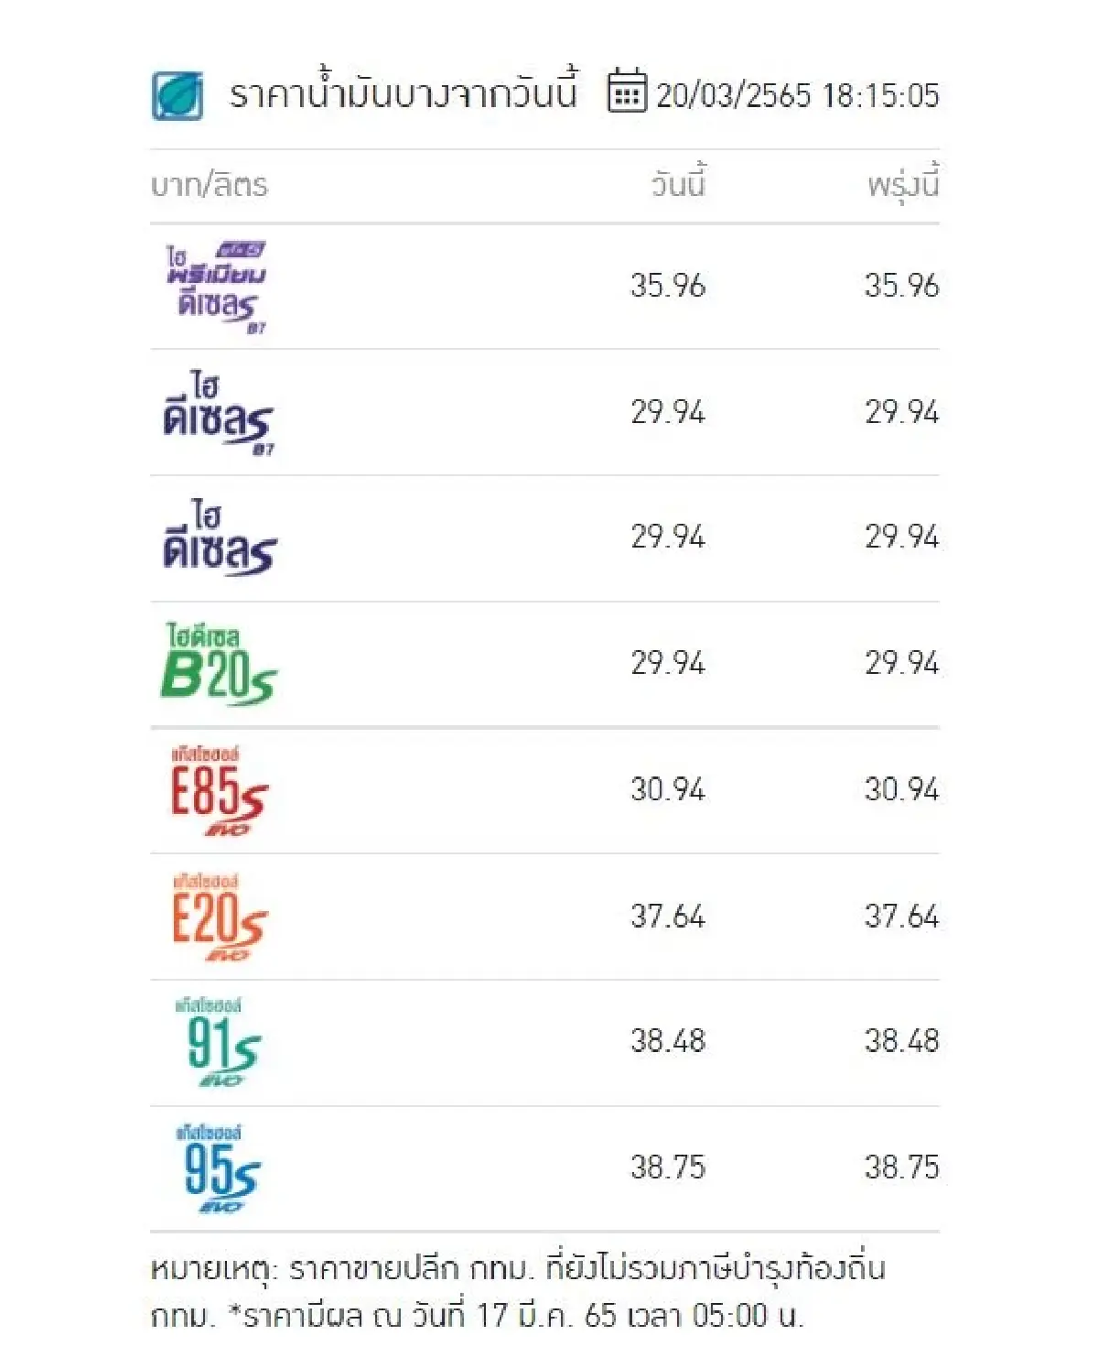Click today's 35.96 premium diesel price
This screenshot has height=1368, width=1098.
tap(668, 286)
